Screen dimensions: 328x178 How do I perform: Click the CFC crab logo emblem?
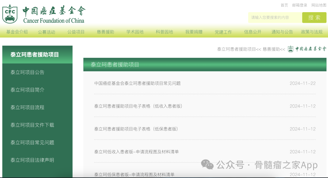10,14
